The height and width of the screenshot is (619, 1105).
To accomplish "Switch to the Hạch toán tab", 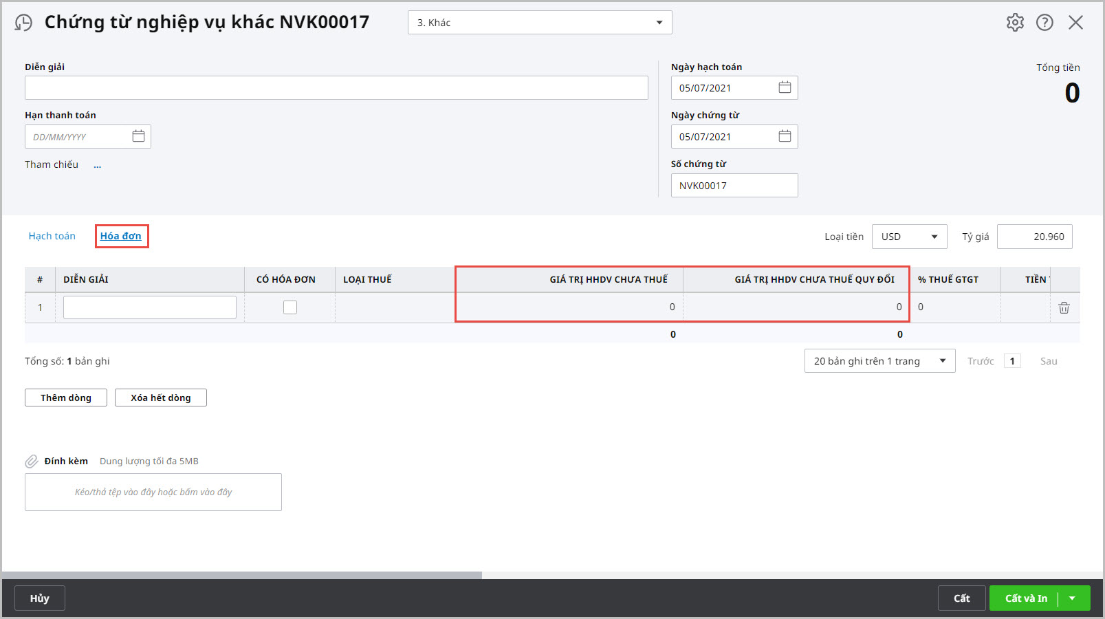I will [52, 236].
